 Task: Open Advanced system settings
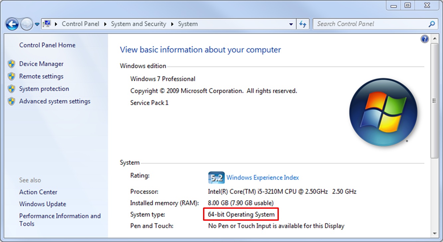[x=55, y=101]
